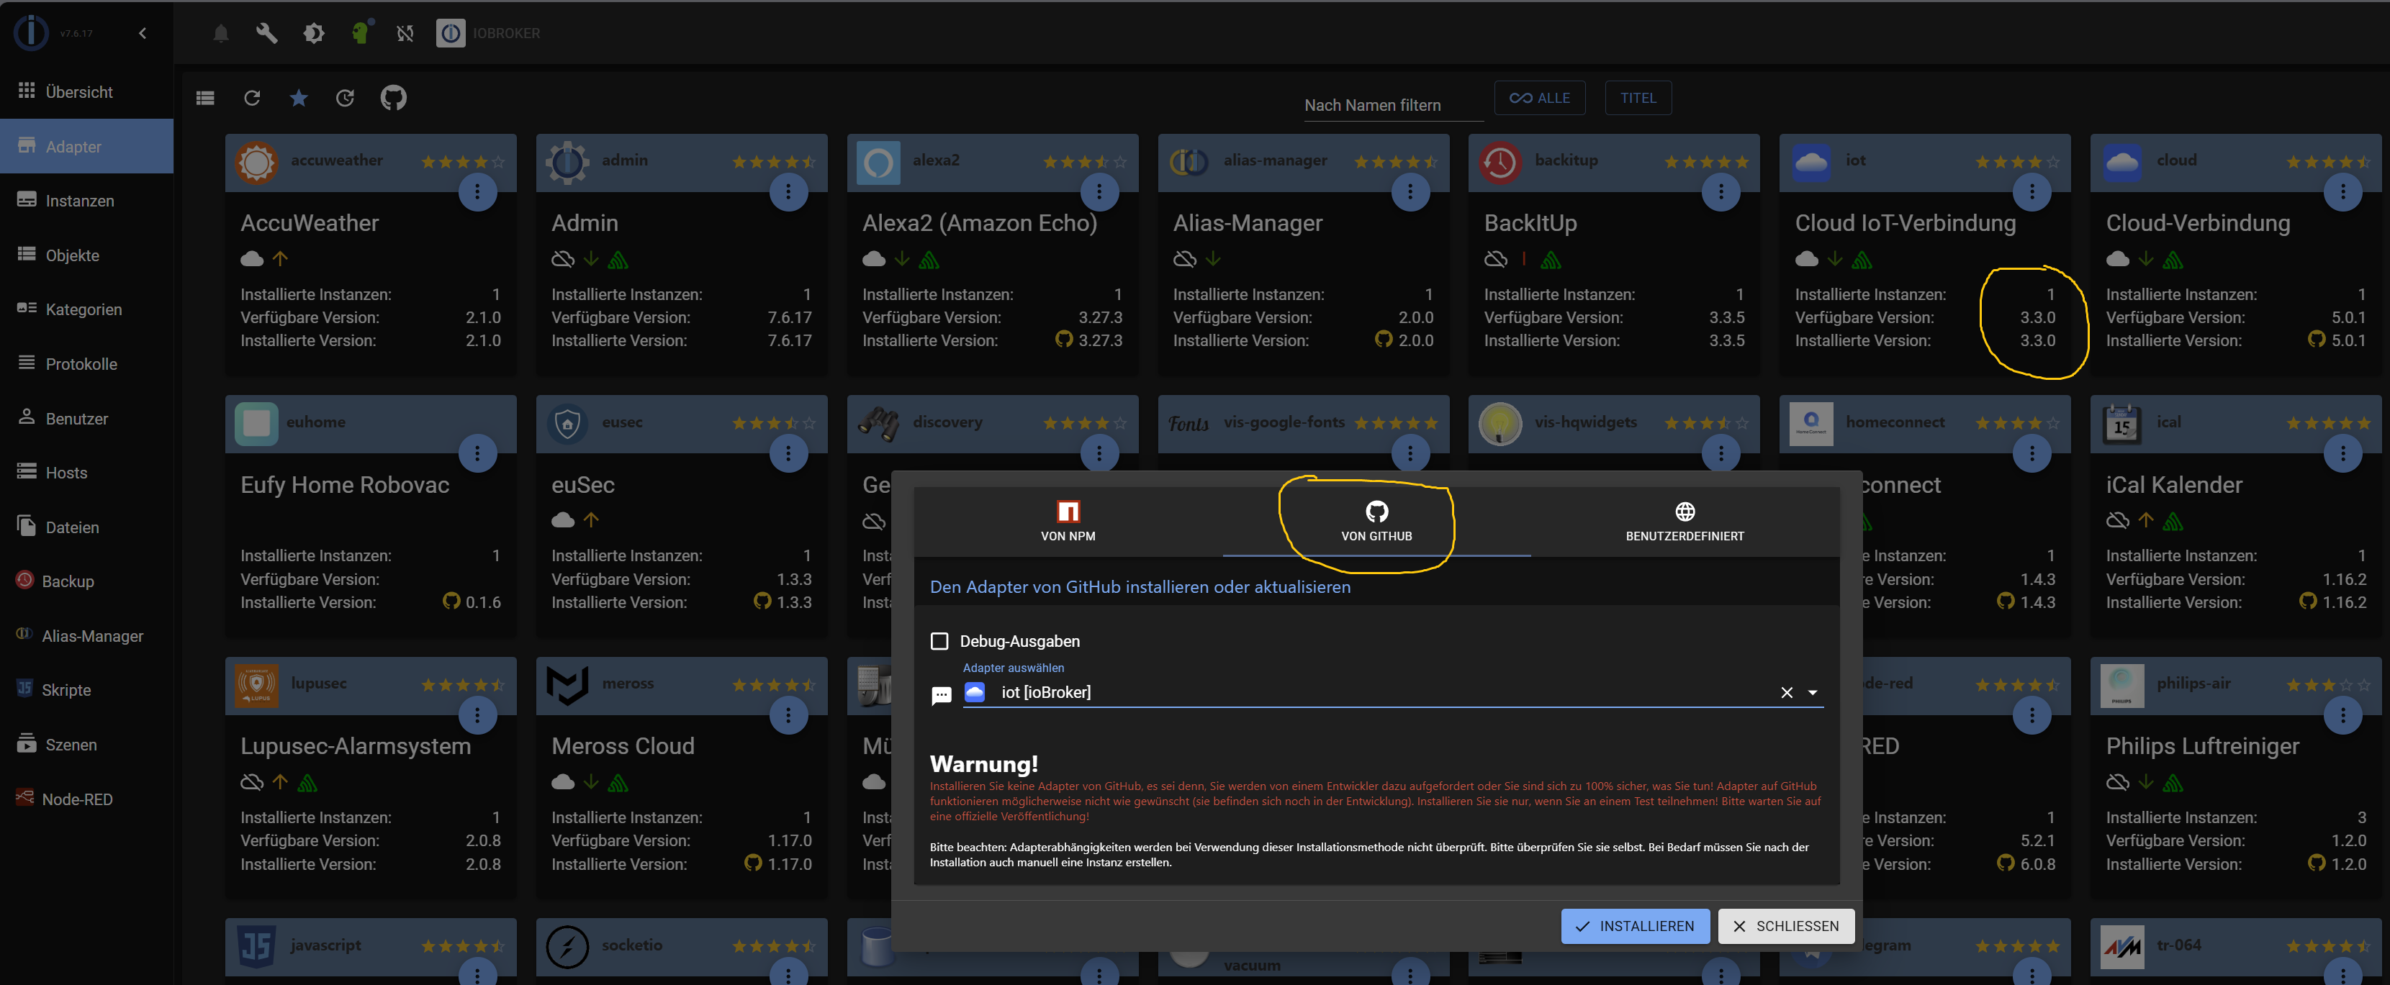Open the wrench settings icon
2390x985 pixels.
[266, 33]
